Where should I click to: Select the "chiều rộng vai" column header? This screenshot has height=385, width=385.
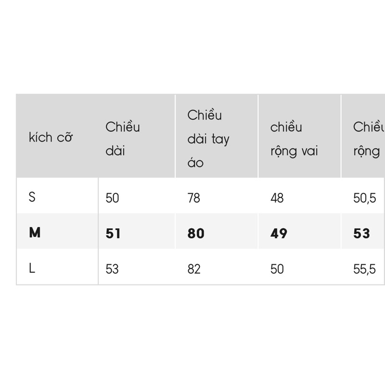[294, 139]
